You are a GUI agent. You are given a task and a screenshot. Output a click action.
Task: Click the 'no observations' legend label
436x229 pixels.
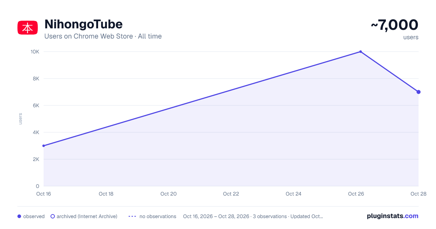158,216
